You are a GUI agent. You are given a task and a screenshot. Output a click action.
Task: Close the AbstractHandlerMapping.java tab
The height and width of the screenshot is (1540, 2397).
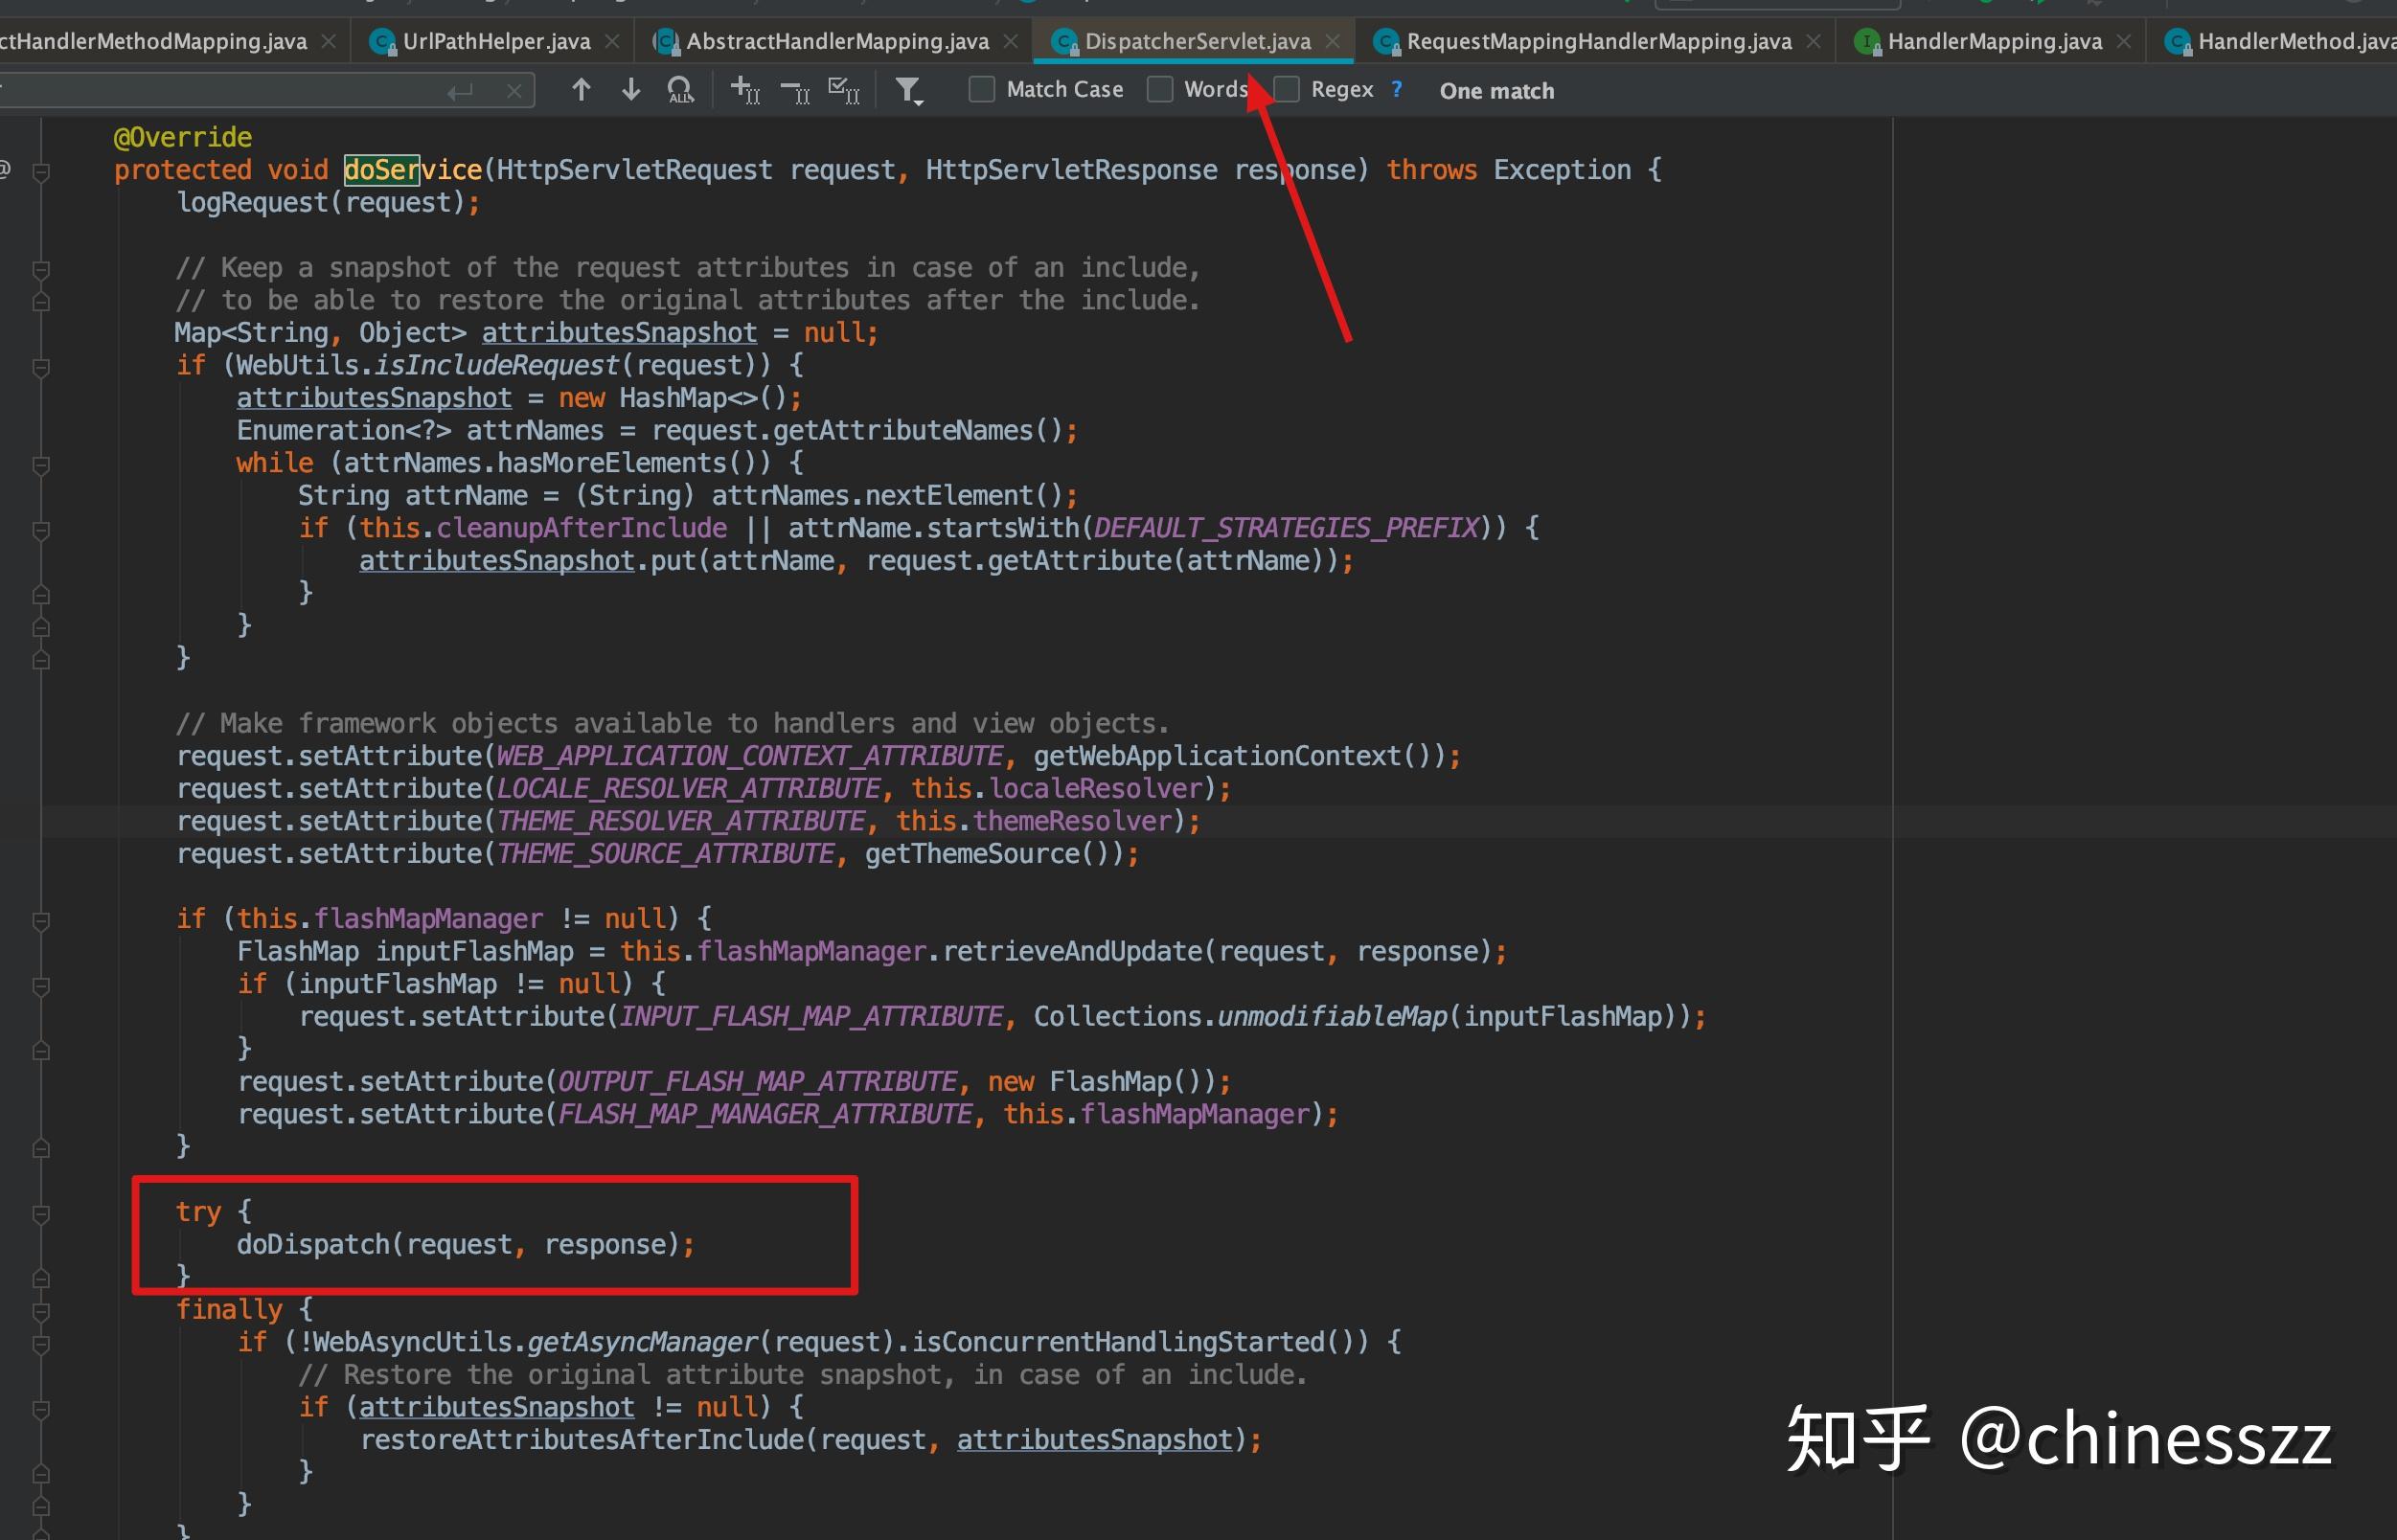click(1011, 42)
